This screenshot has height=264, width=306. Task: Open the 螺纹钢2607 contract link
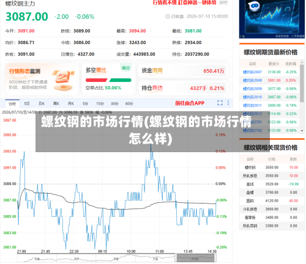252,72
